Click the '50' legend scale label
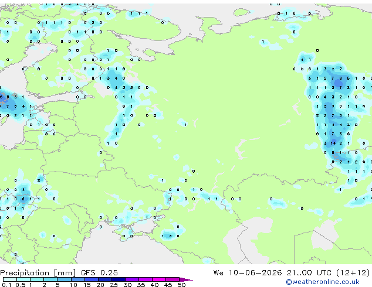 181,285
